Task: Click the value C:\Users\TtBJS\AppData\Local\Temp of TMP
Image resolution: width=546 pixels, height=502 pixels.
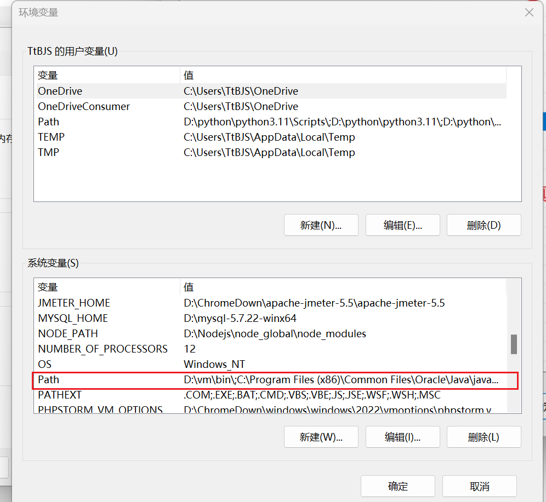Action: coord(269,152)
